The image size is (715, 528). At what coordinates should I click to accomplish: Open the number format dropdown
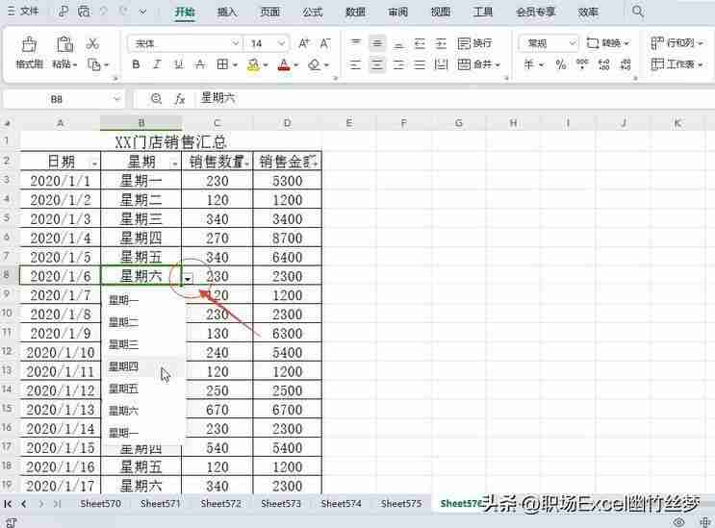coord(573,43)
